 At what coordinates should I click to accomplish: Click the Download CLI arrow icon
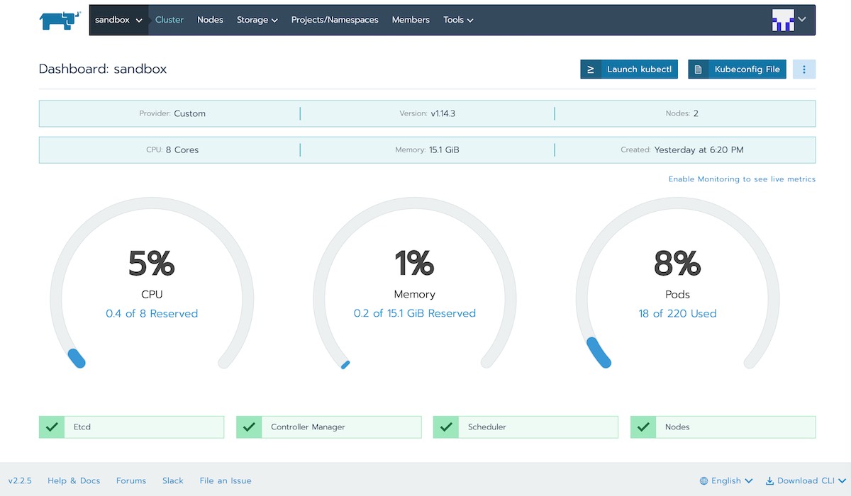point(769,480)
